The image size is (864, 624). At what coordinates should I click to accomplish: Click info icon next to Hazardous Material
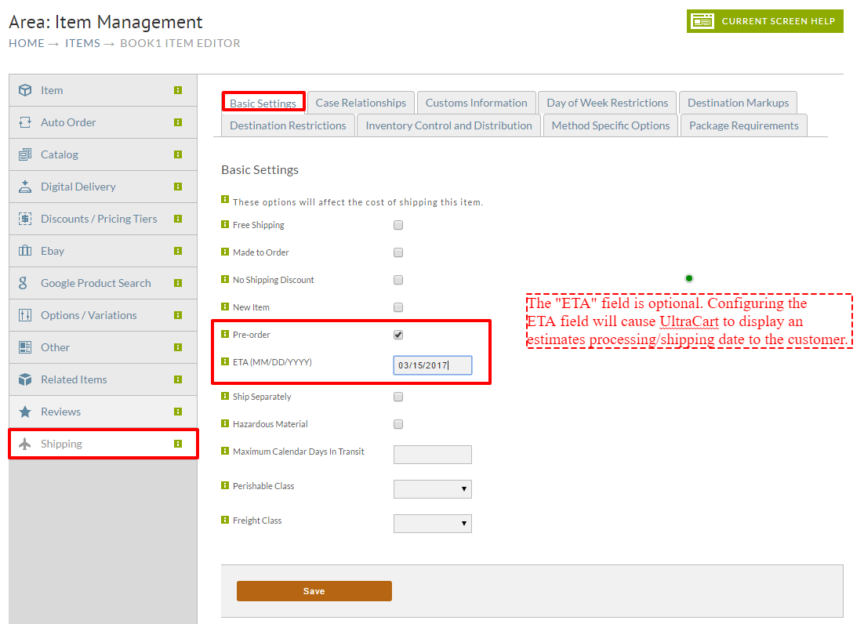click(x=225, y=423)
